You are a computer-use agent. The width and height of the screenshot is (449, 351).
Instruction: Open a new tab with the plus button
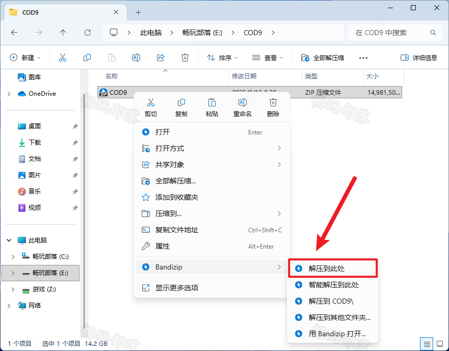coord(138,12)
